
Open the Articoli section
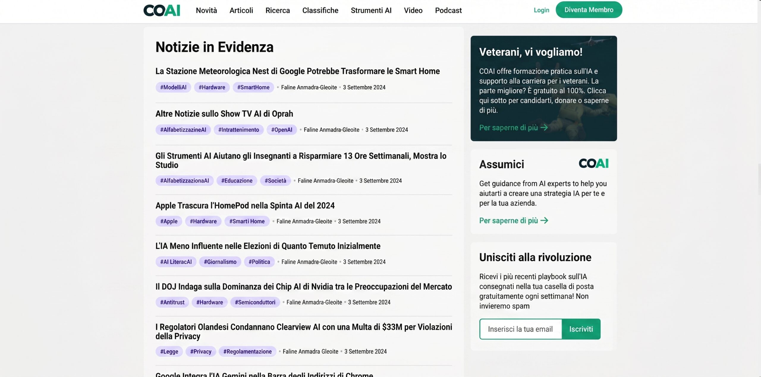pyautogui.click(x=241, y=10)
